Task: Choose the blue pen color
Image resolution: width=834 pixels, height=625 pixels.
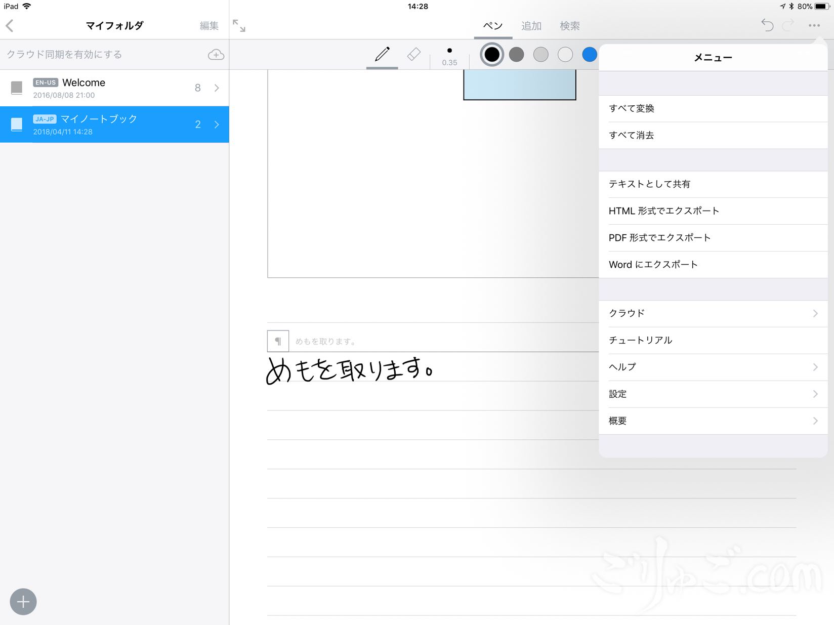Action: click(589, 55)
